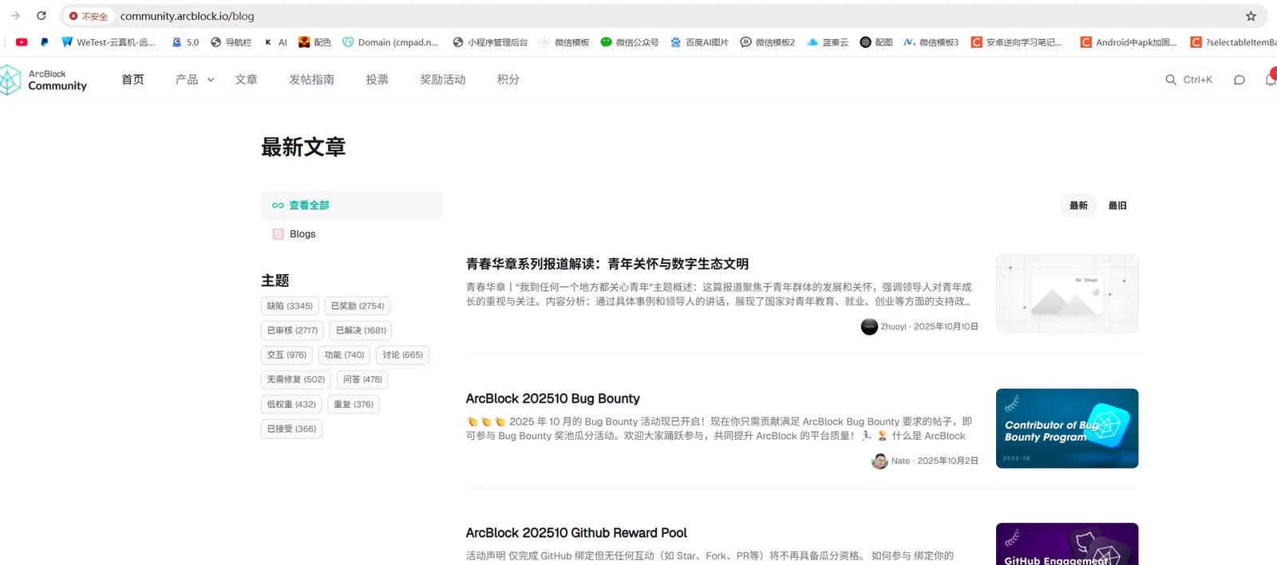Screen dimensions: 1277x565
Task: Open the 微信模板 bookmark
Action: point(564,42)
